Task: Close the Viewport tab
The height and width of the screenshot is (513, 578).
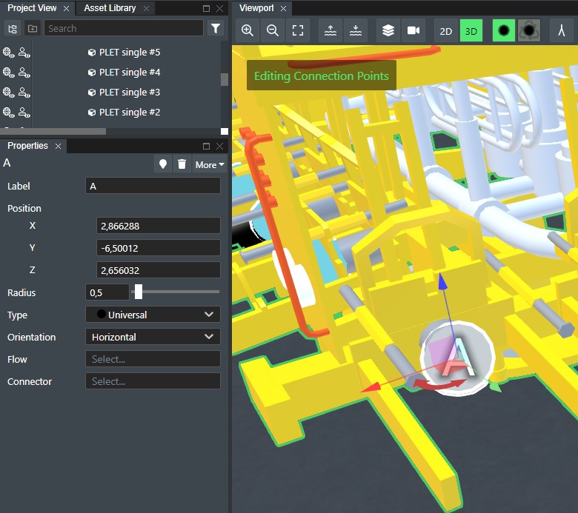Action: 284,8
